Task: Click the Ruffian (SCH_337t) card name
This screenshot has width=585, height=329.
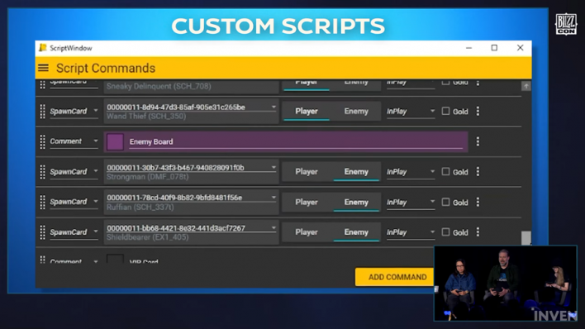Action: [x=140, y=207]
